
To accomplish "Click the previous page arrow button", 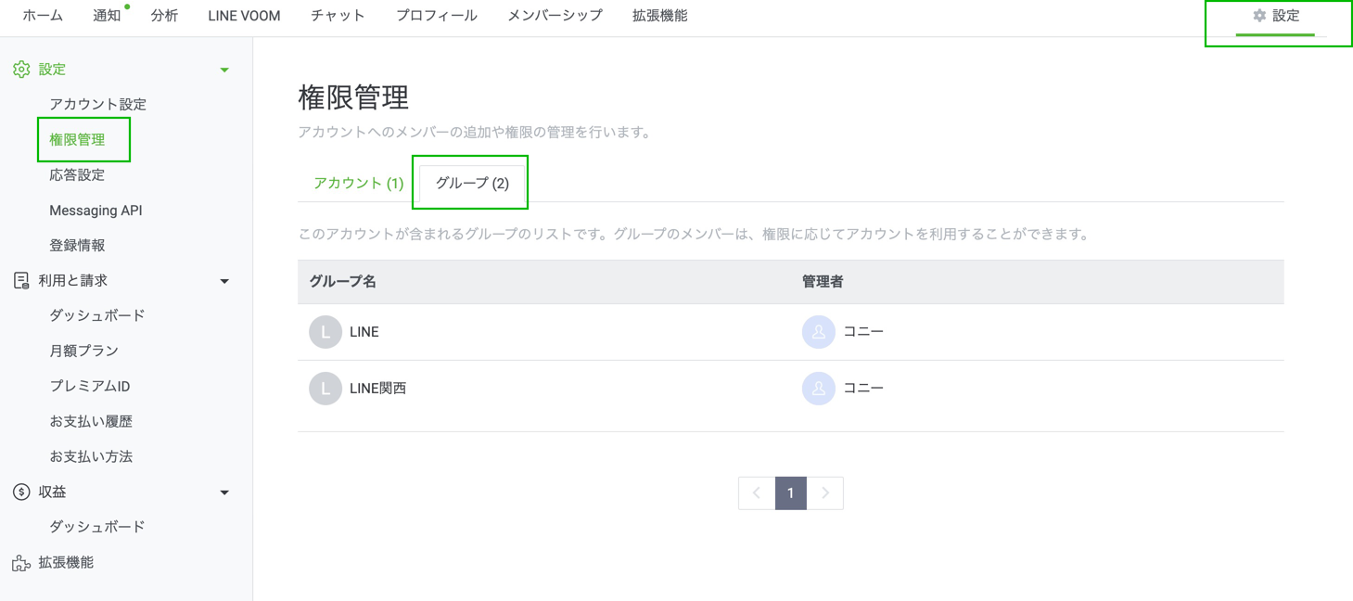I will [756, 493].
